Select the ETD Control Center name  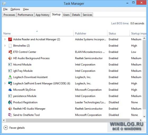[x=25, y=52]
